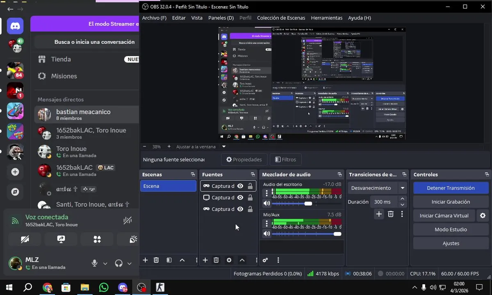This screenshot has width=492, height=295.
Task: Open scene filters icon in Escenas toolbar
Action: 169,260
